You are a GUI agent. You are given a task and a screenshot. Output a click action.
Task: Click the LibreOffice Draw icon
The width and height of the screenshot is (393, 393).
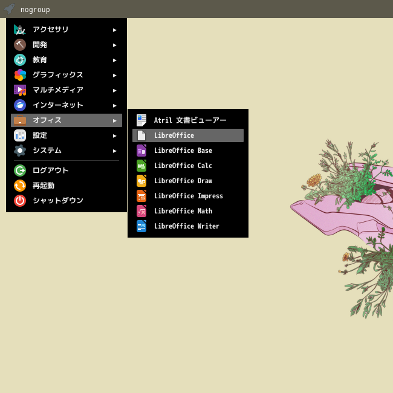141,181
